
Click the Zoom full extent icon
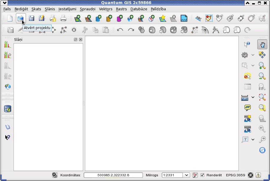click(262, 97)
